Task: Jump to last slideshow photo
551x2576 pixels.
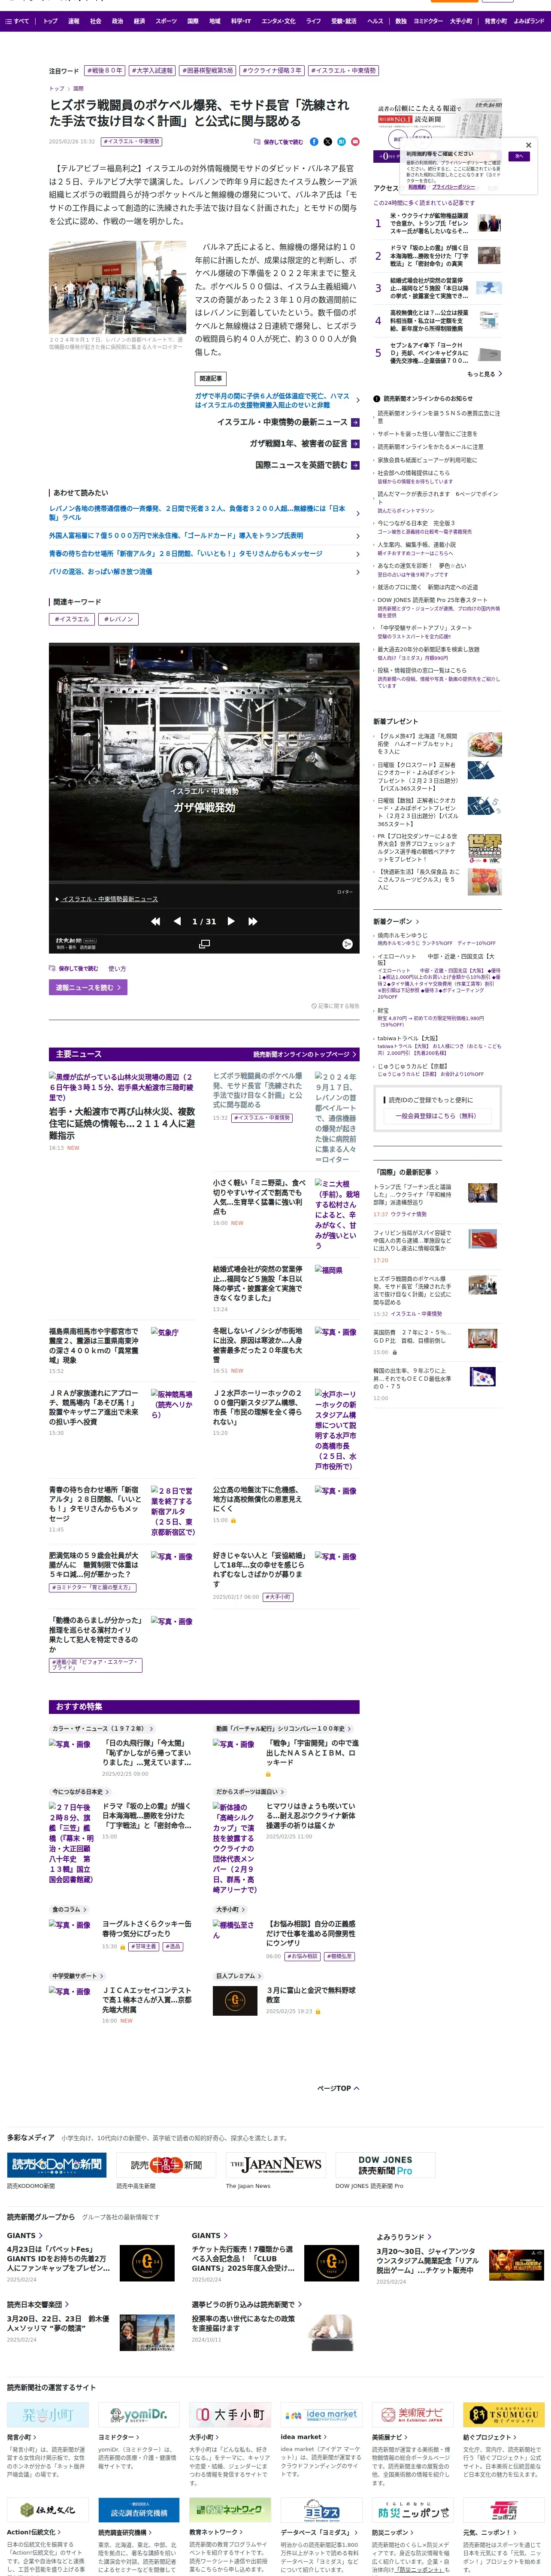Action: pos(253,921)
